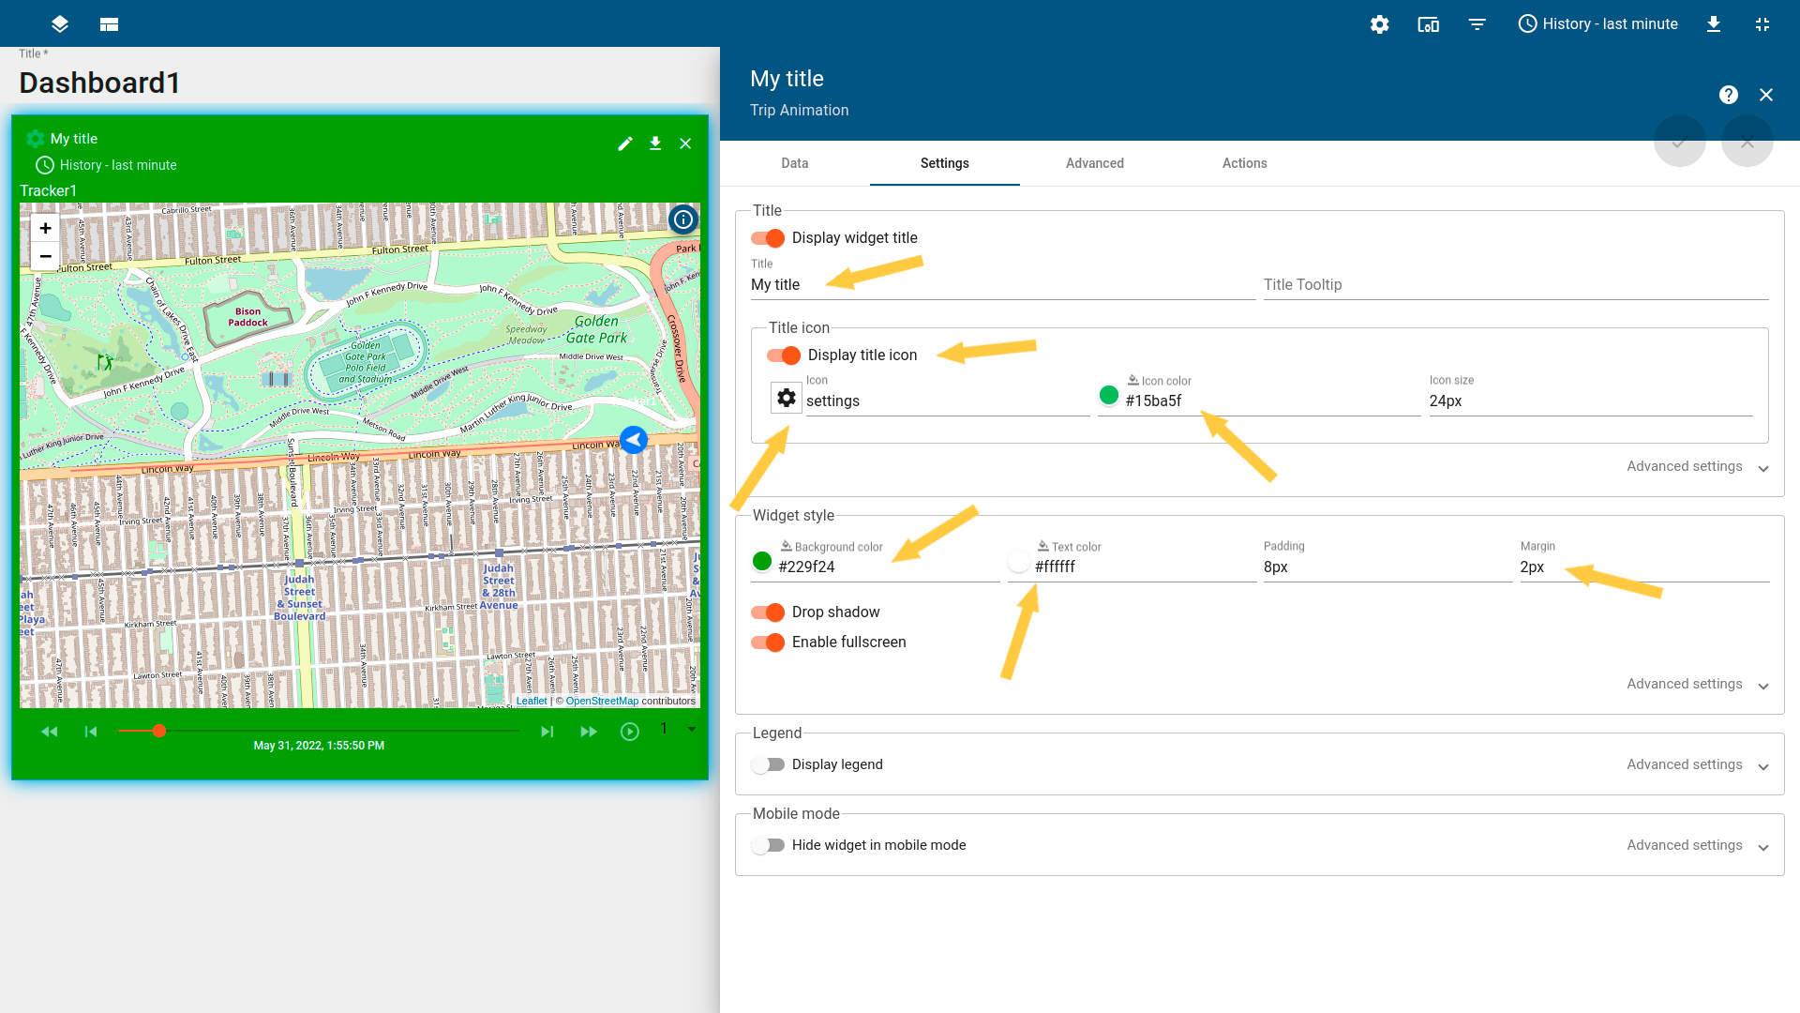The image size is (1800, 1013).
Task: Switch to the Advanced tab
Action: pos(1094,163)
